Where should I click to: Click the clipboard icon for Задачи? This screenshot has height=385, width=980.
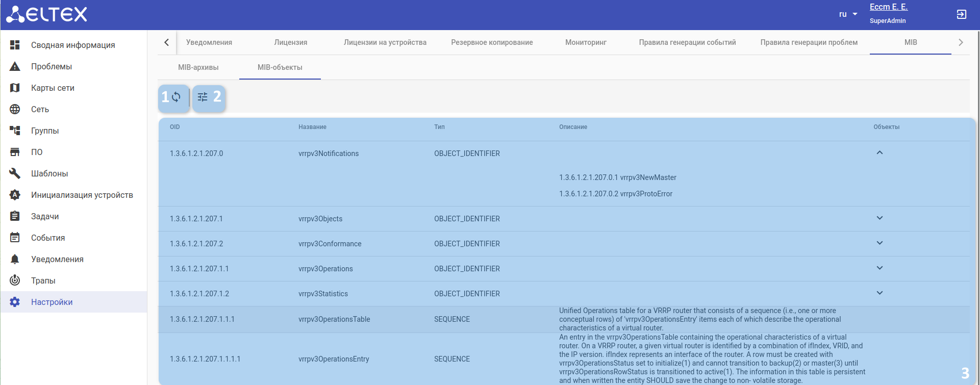[x=15, y=216]
